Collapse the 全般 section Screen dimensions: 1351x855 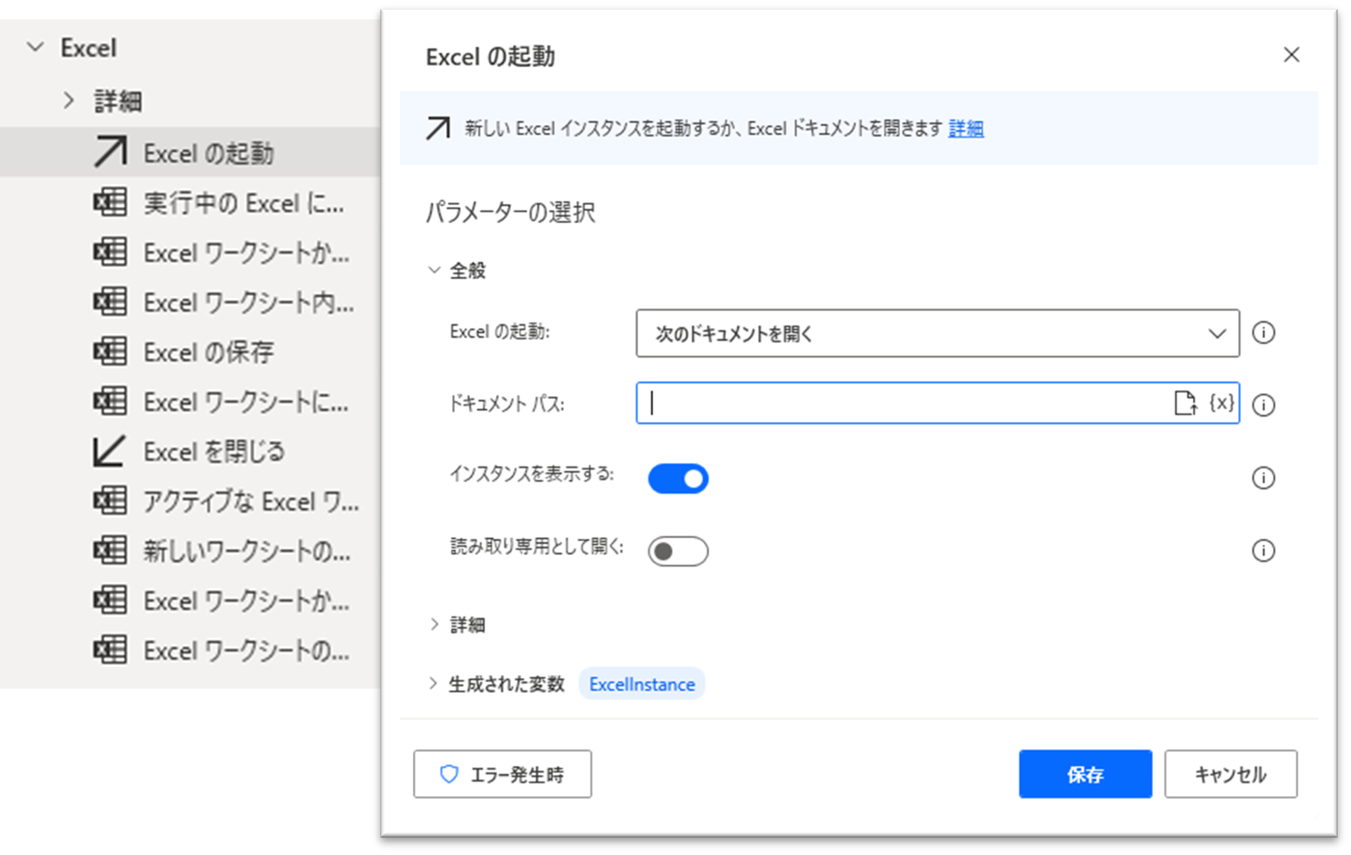(x=434, y=270)
